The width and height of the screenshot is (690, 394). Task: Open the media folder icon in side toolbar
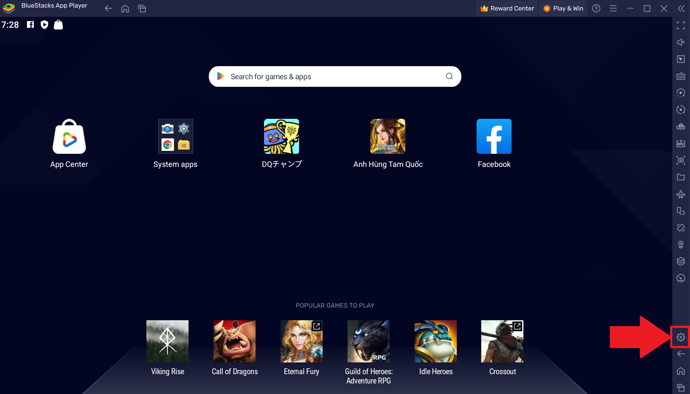681,177
